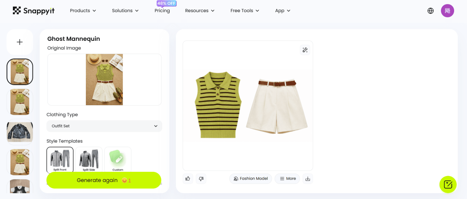Open the Pricing page

[162, 11]
